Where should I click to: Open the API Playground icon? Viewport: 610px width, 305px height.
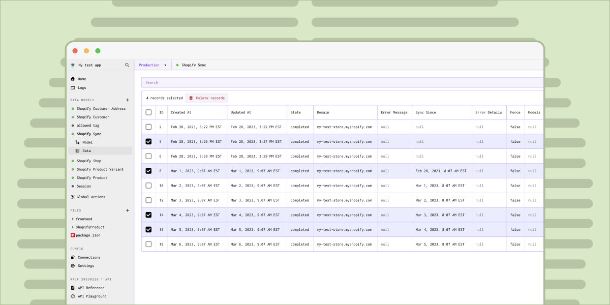click(73, 296)
